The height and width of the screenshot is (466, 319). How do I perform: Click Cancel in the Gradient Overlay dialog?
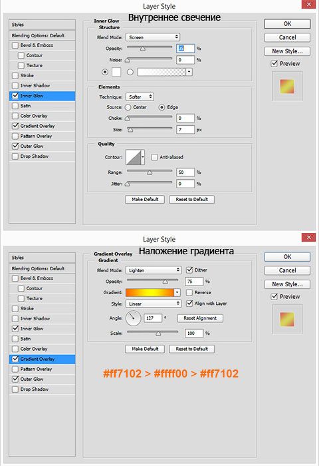tap(287, 270)
